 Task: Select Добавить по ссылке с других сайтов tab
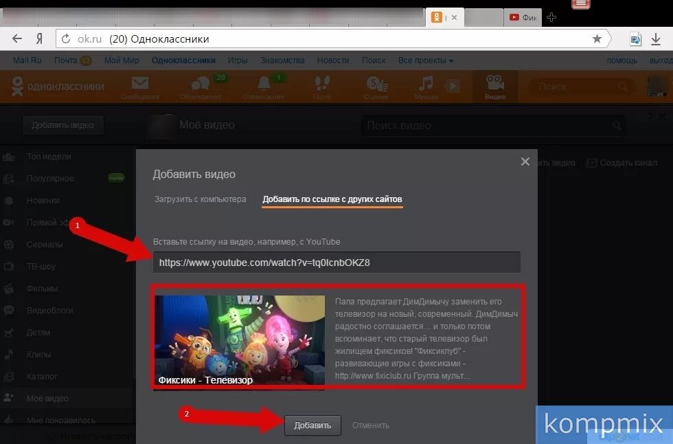point(332,199)
